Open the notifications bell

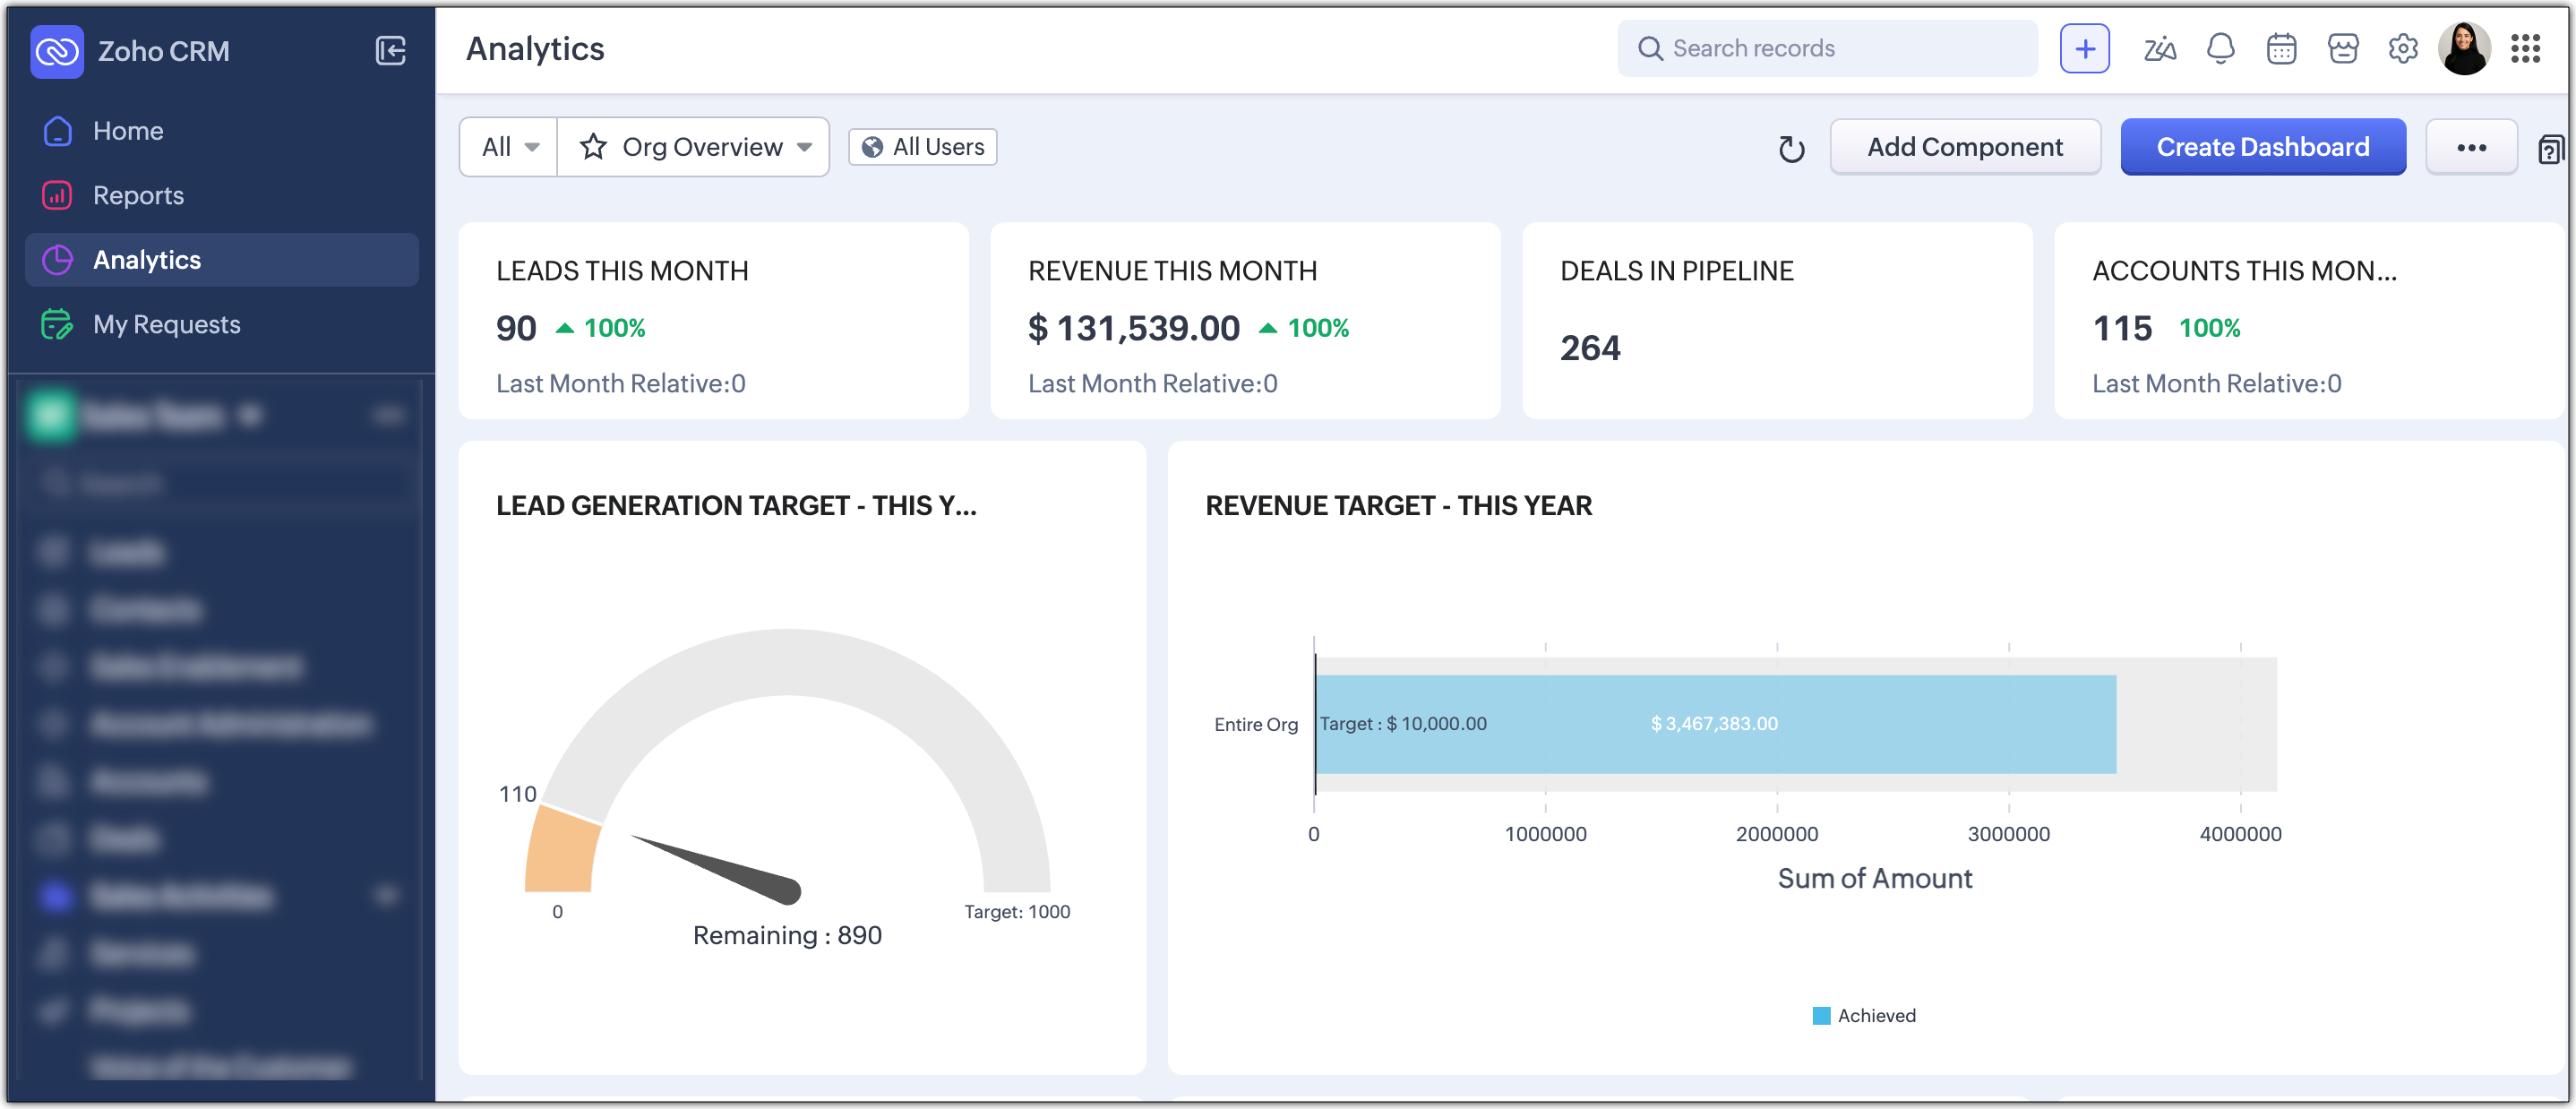(x=2220, y=48)
